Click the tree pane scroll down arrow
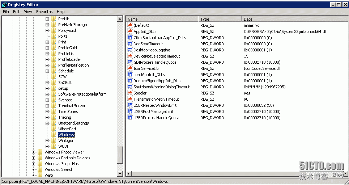 pos(120,173)
